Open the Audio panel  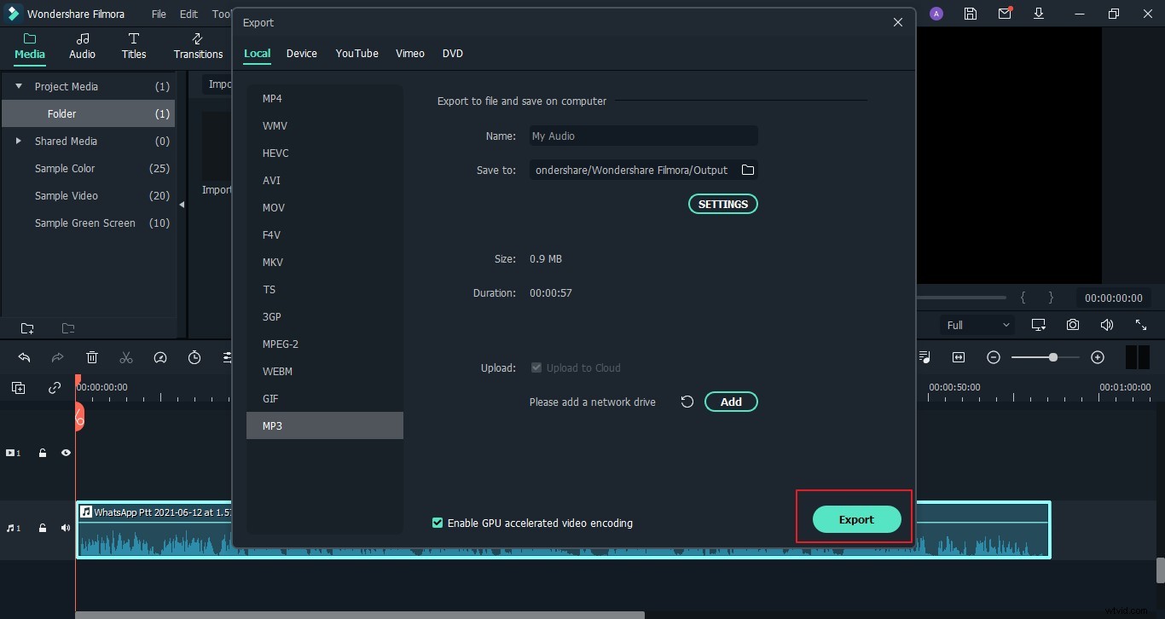pos(82,46)
